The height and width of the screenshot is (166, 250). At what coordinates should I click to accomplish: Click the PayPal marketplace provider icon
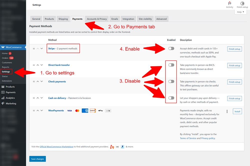(x=122, y=147)
